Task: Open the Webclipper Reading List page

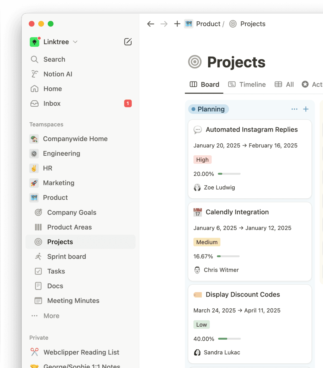Action: coord(81,352)
